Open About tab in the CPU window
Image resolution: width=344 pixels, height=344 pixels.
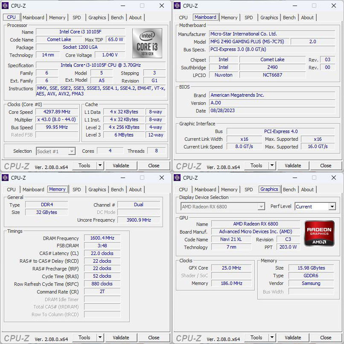pos(135,18)
